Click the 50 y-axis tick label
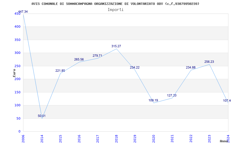Screen dimensions: 231x144 tap(18, 118)
